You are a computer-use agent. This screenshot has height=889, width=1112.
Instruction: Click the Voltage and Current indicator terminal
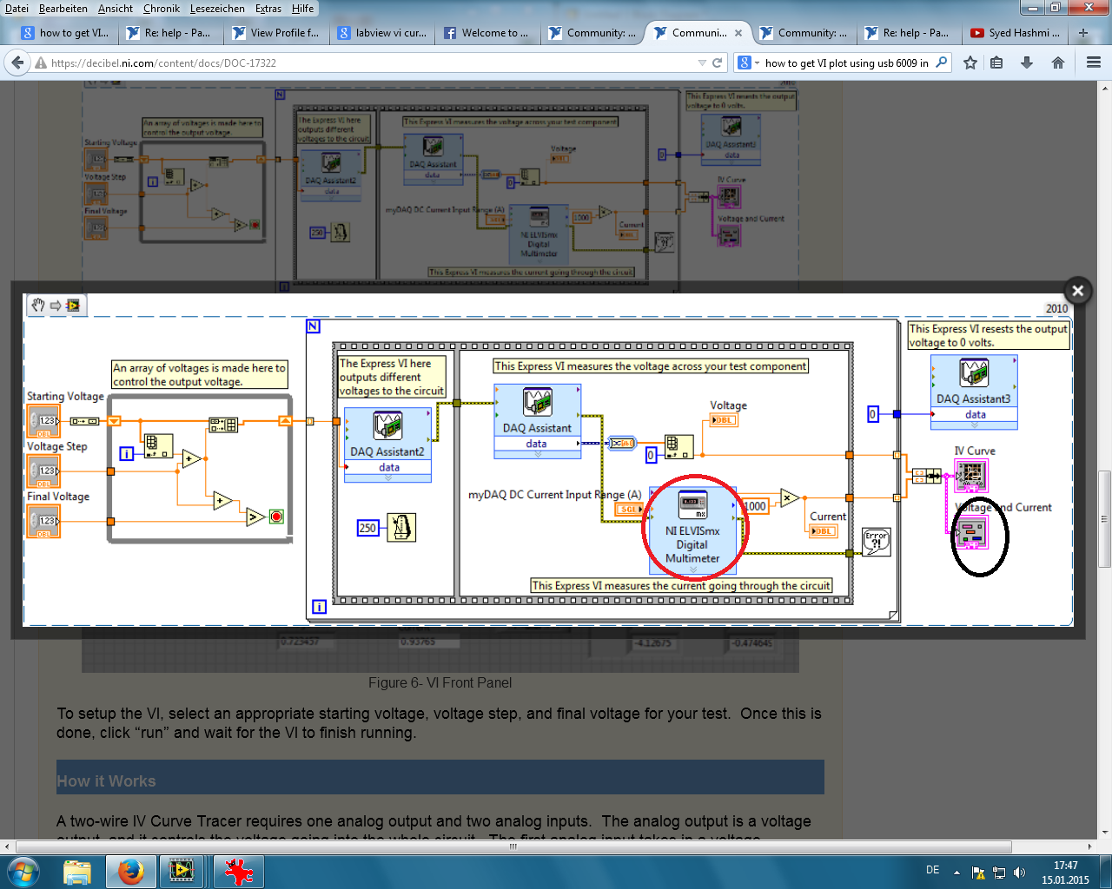970,532
